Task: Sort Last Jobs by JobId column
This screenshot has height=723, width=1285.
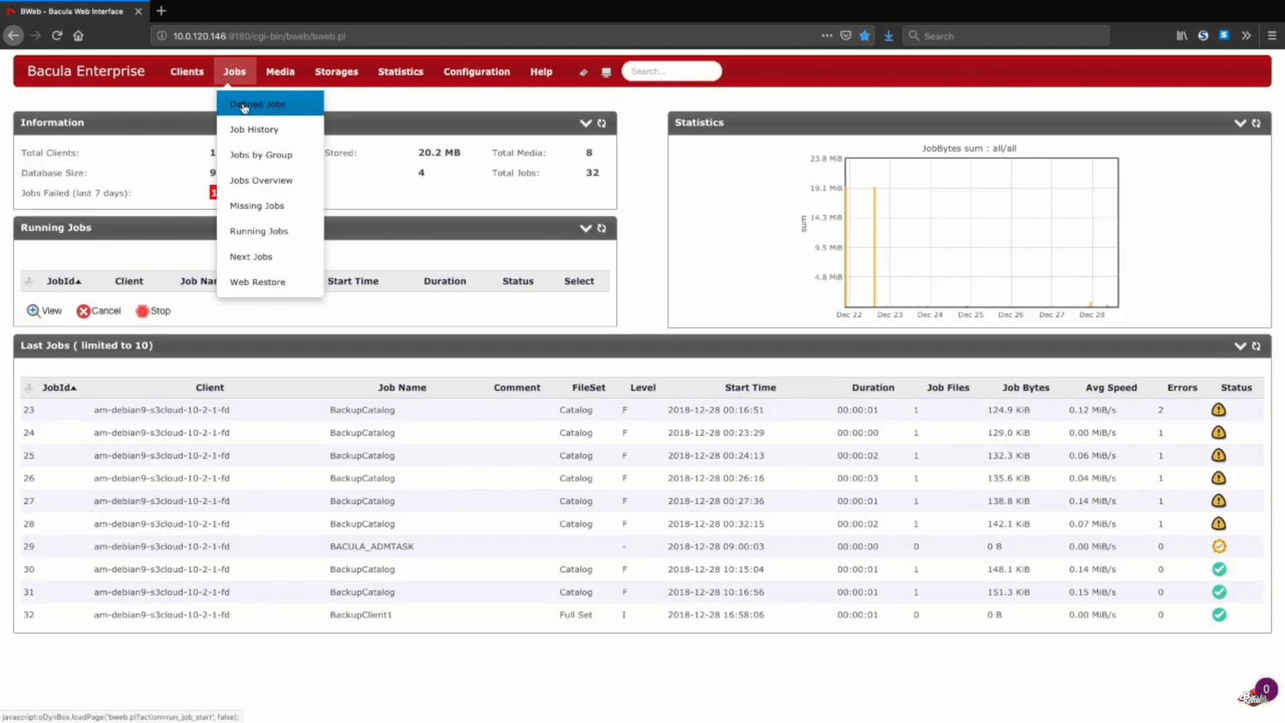Action: point(60,388)
